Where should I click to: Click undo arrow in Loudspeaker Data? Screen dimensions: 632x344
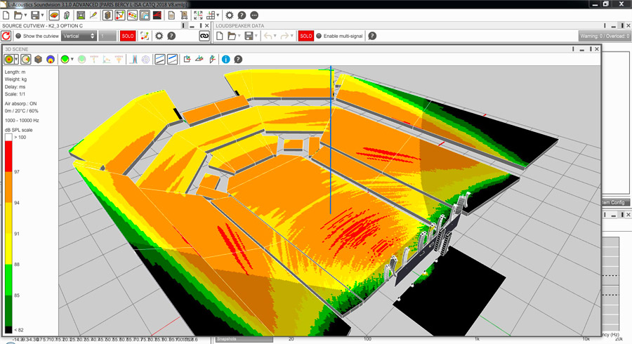[x=268, y=36]
